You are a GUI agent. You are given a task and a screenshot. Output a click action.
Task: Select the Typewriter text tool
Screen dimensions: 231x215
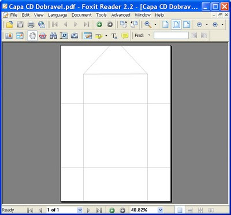114,36
